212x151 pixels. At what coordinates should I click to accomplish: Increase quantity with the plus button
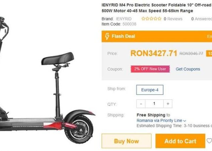168,104
